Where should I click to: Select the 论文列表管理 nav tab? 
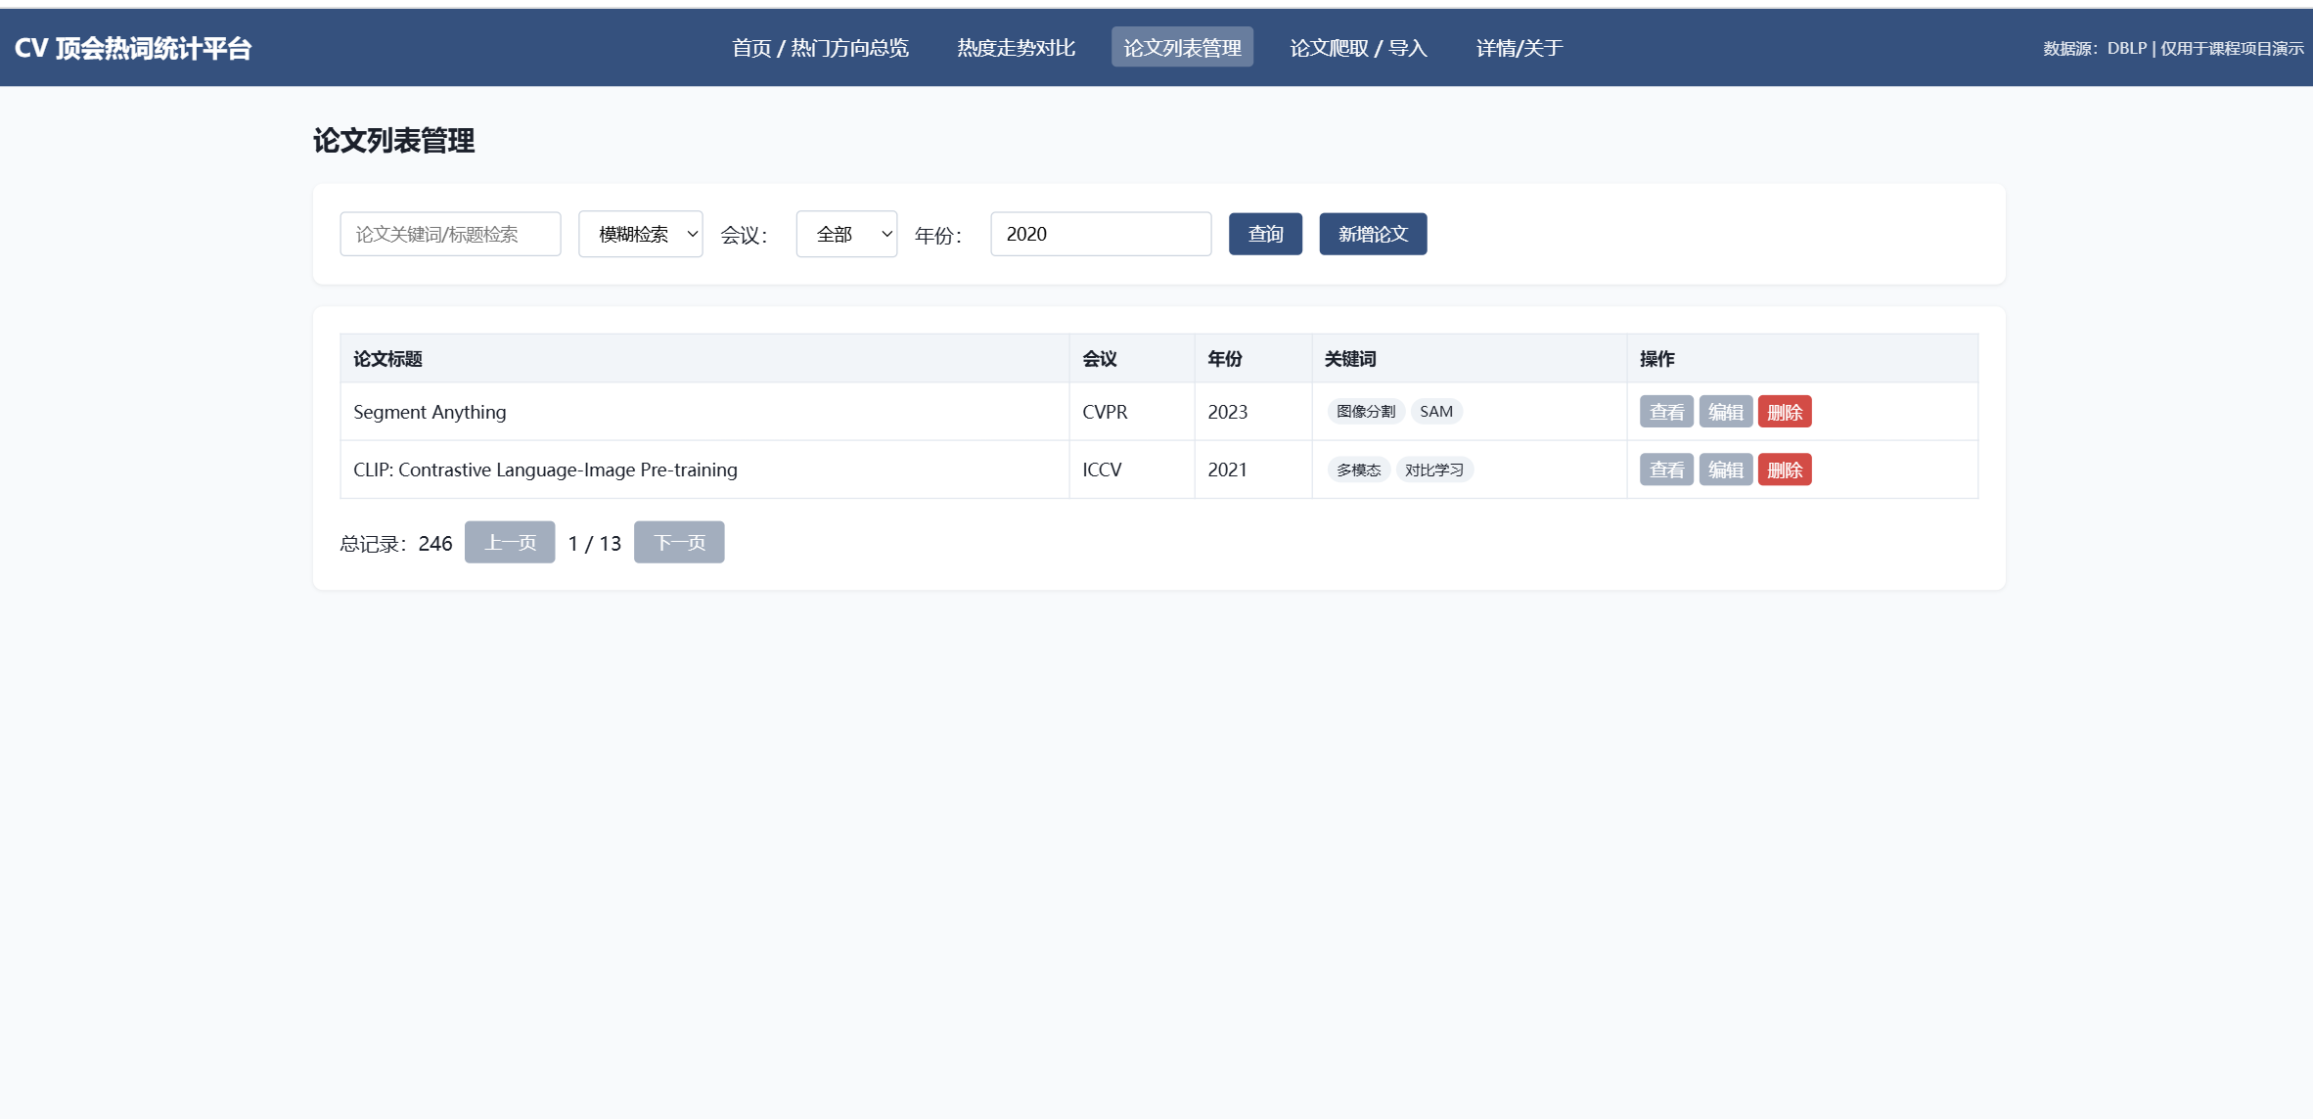1182,48
